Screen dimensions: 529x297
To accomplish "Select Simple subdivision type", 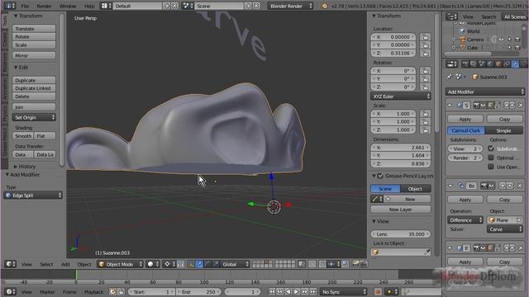I will tap(504, 130).
